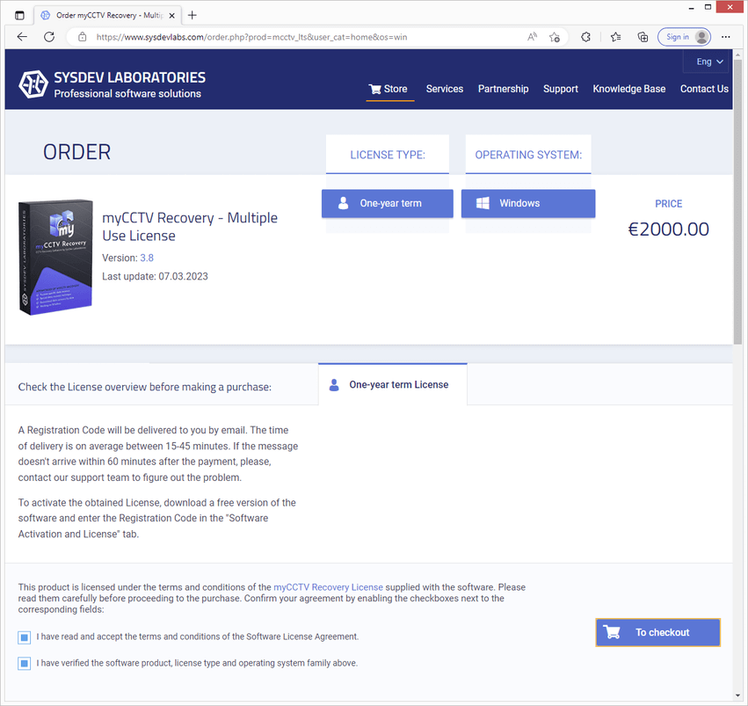748x706 pixels.
Task: Click the ORDER page heading
Action: coord(76,152)
